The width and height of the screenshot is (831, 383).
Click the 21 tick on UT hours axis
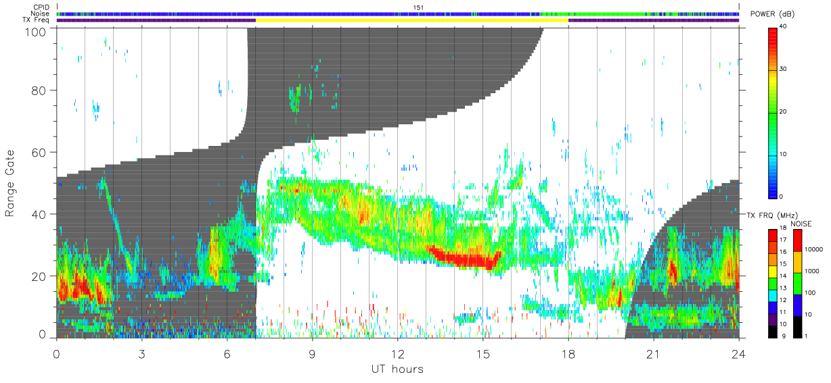(653, 353)
